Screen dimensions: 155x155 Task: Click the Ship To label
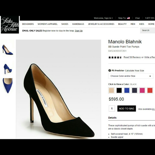click(122, 18)
